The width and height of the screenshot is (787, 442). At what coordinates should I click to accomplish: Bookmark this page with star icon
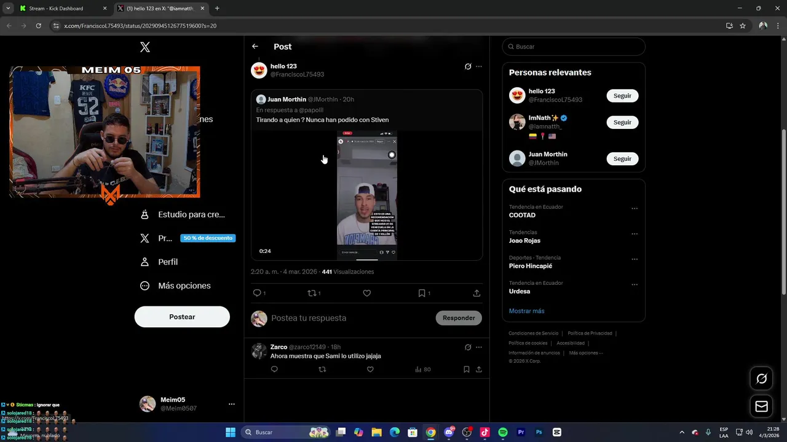tap(743, 26)
